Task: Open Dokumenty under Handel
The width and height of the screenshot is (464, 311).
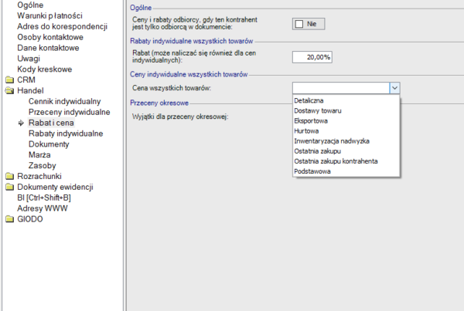Action: coord(49,144)
